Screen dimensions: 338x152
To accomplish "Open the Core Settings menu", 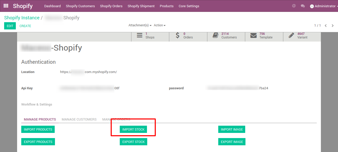I will pyautogui.click(x=189, y=6).
